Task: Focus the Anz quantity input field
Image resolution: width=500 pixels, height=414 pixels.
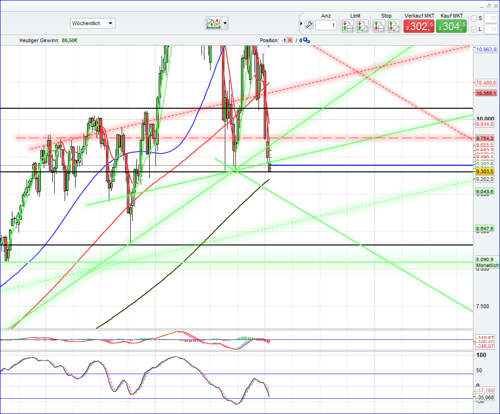Action: click(326, 25)
